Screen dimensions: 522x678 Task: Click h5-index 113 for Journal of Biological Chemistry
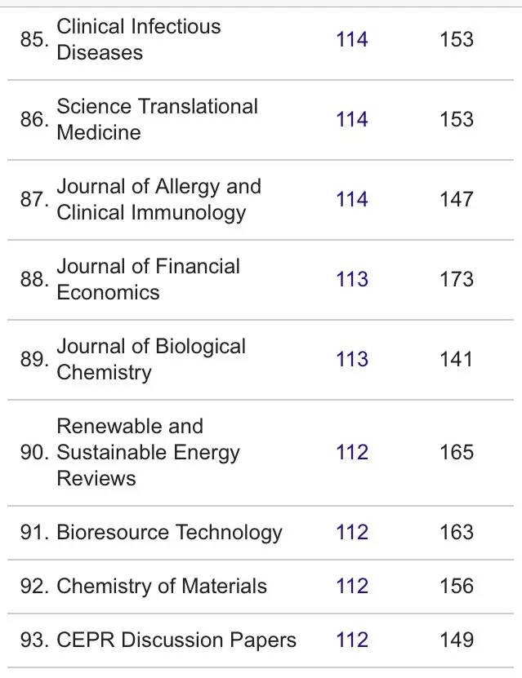click(x=351, y=359)
